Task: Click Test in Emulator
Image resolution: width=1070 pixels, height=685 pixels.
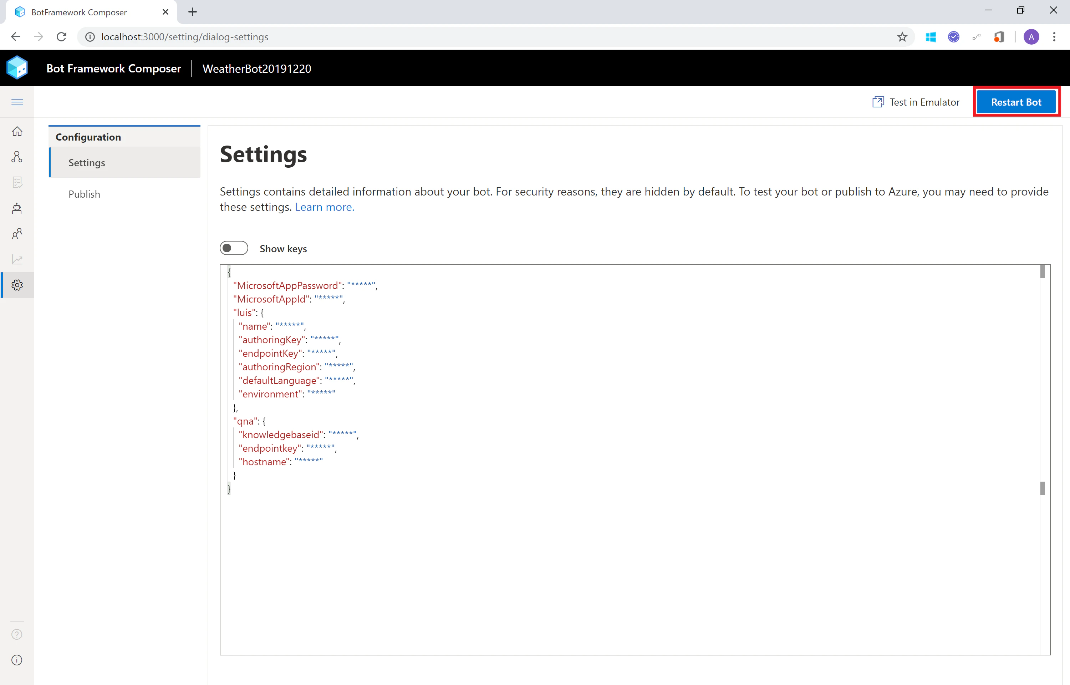Action: 916,102
